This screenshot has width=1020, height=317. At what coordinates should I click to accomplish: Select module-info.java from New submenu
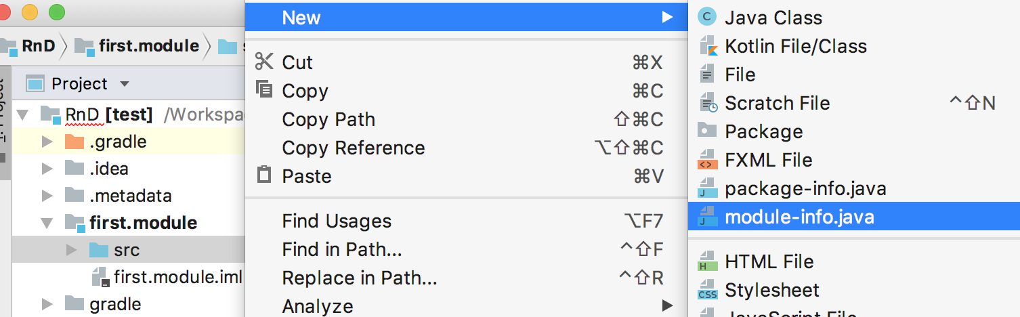tap(799, 217)
